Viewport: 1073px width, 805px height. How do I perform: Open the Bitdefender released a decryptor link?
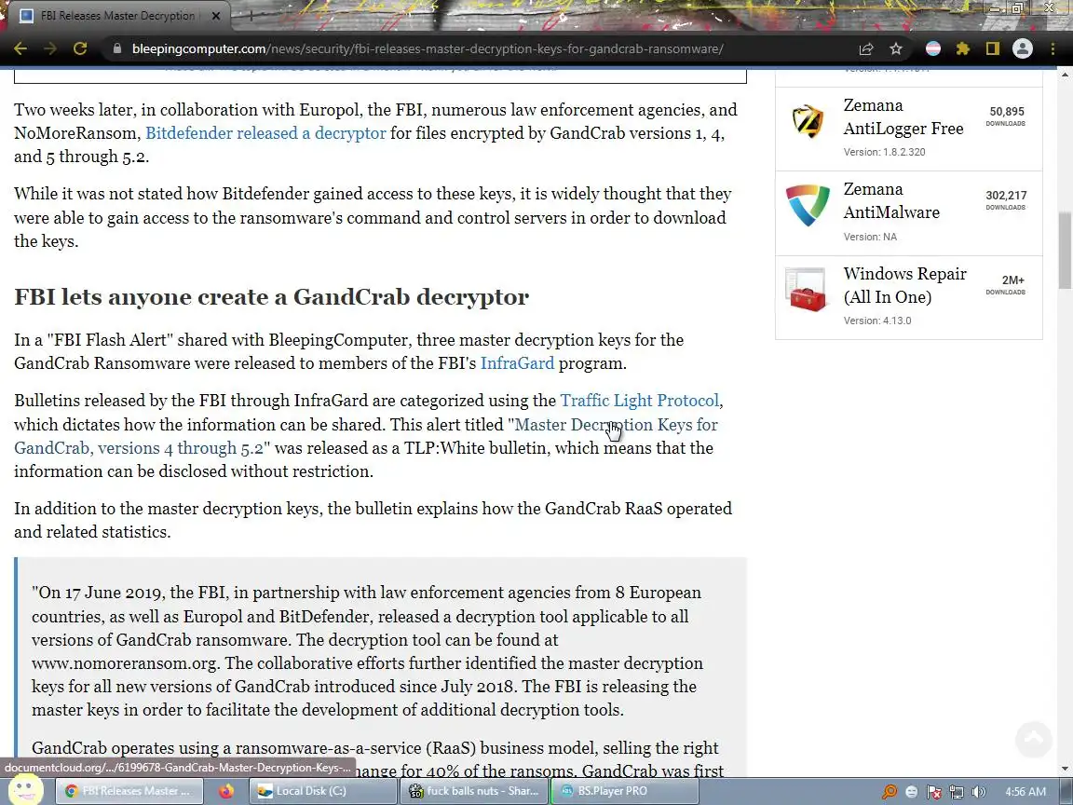(x=265, y=133)
